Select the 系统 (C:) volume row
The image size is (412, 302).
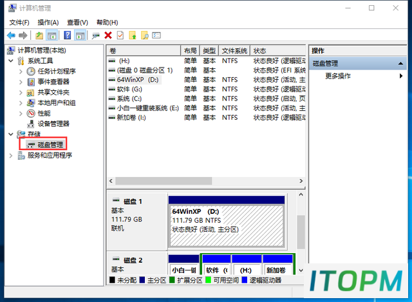(206, 99)
